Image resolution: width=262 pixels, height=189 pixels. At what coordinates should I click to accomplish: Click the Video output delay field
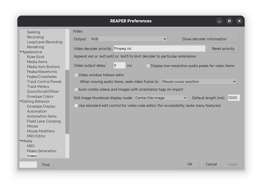point(119,65)
